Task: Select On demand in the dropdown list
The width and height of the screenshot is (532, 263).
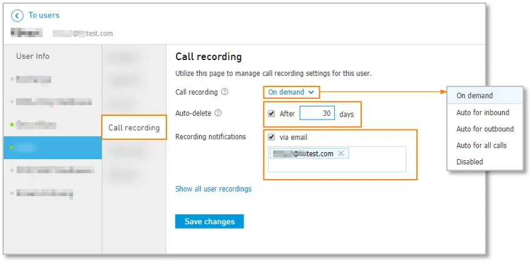Action: point(485,96)
